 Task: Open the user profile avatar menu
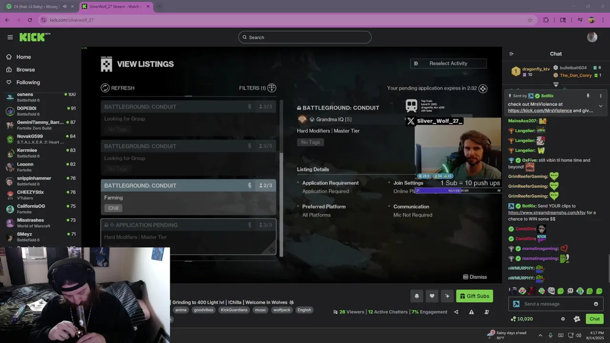click(x=592, y=37)
